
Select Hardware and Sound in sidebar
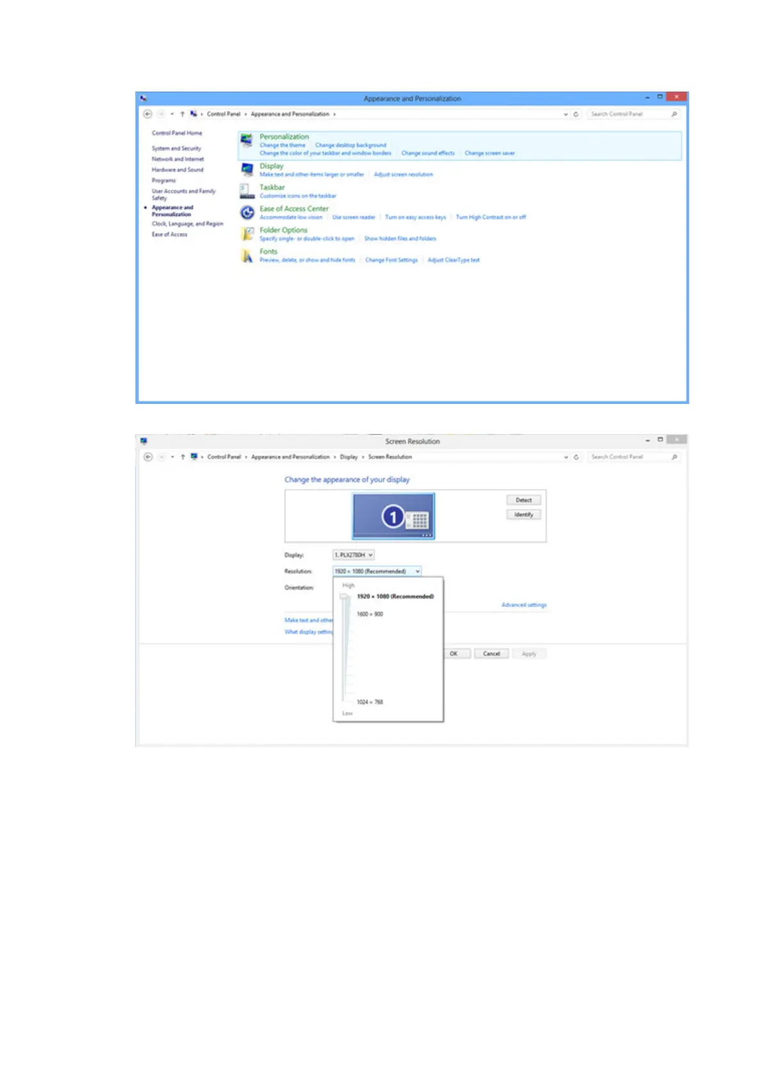pyautogui.click(x=177, y=170)
